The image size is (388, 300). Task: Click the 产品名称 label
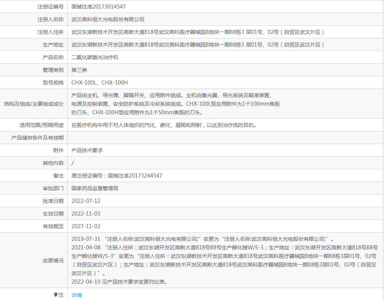(53, 57)
